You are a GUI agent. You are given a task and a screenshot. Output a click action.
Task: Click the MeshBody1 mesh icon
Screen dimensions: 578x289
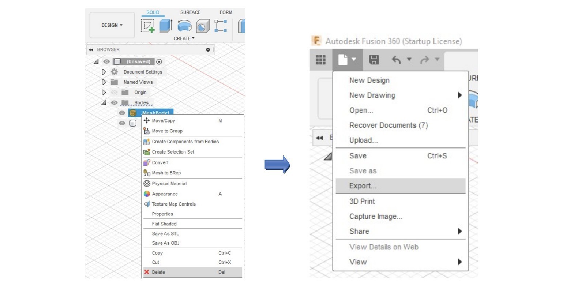133,113
